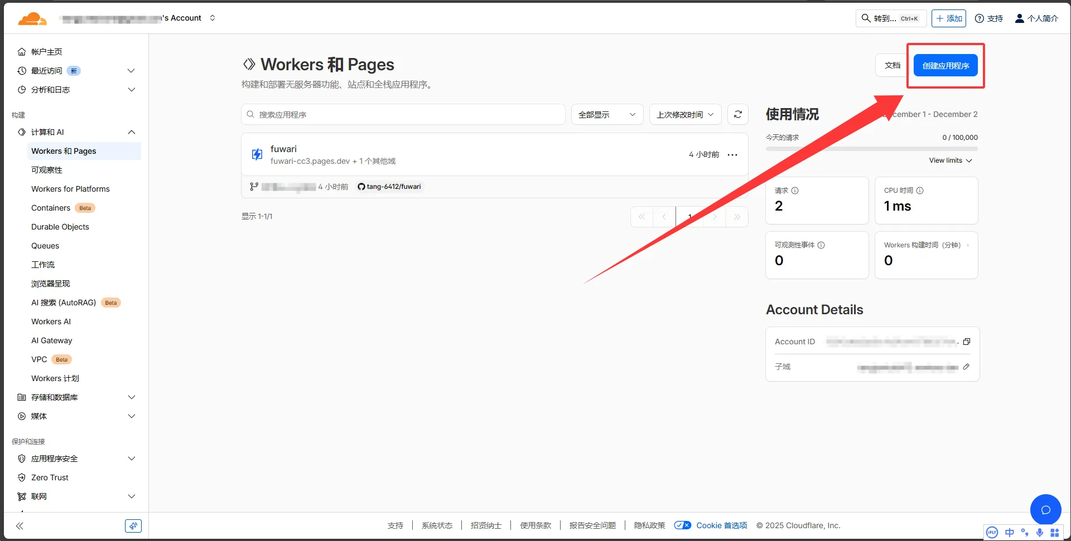
Task: Go to the first page of results
Action: [642, 217]
